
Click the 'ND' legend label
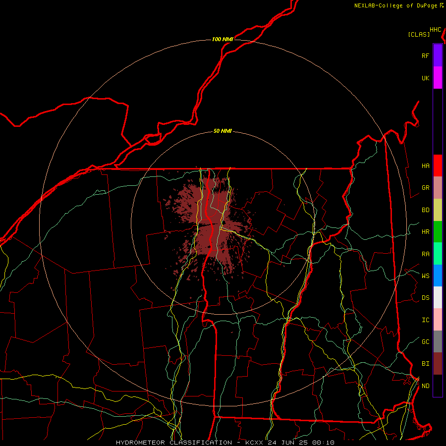(425, 386)
